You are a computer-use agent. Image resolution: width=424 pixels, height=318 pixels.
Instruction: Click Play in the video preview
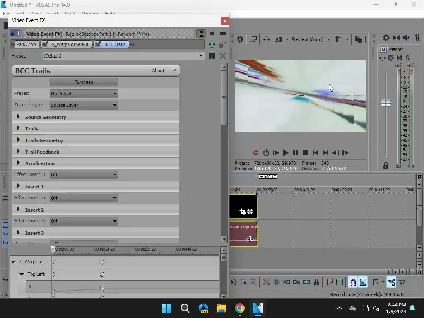286,153
